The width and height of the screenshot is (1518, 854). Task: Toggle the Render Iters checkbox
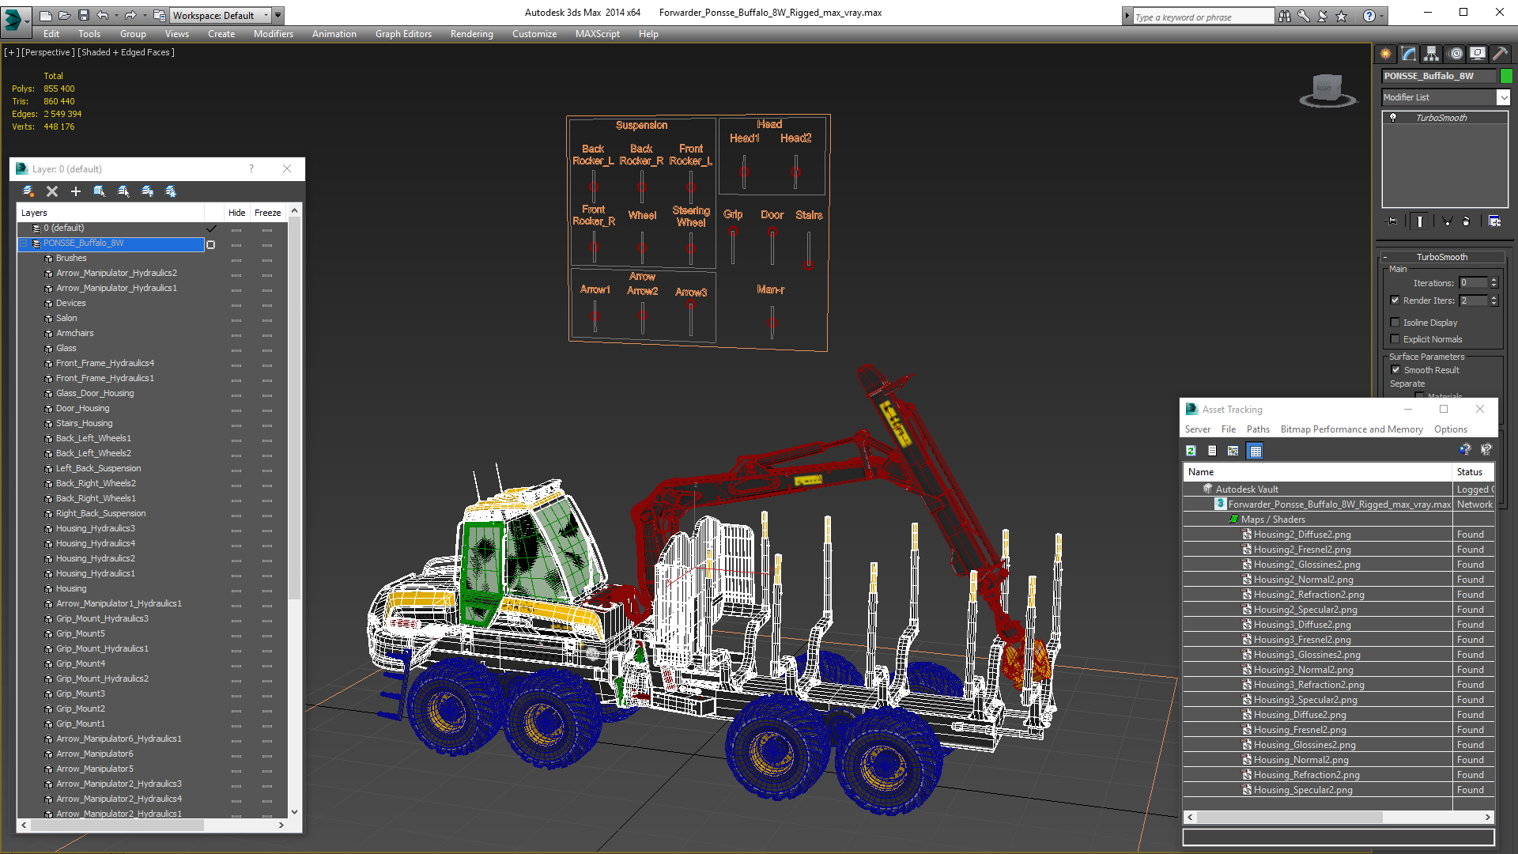click(x=1395, y=300)
